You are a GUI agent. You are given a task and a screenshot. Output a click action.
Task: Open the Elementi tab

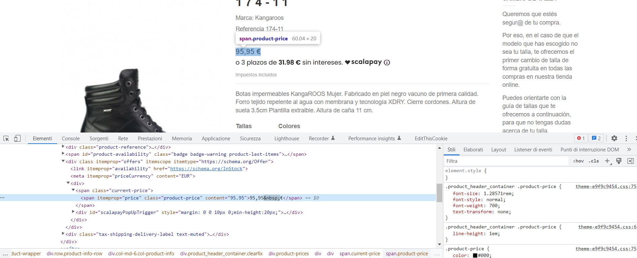click(x=42, y=139)
